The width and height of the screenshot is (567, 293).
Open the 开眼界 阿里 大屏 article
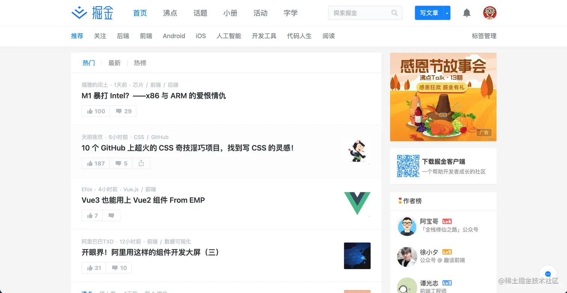click(150, 252)
